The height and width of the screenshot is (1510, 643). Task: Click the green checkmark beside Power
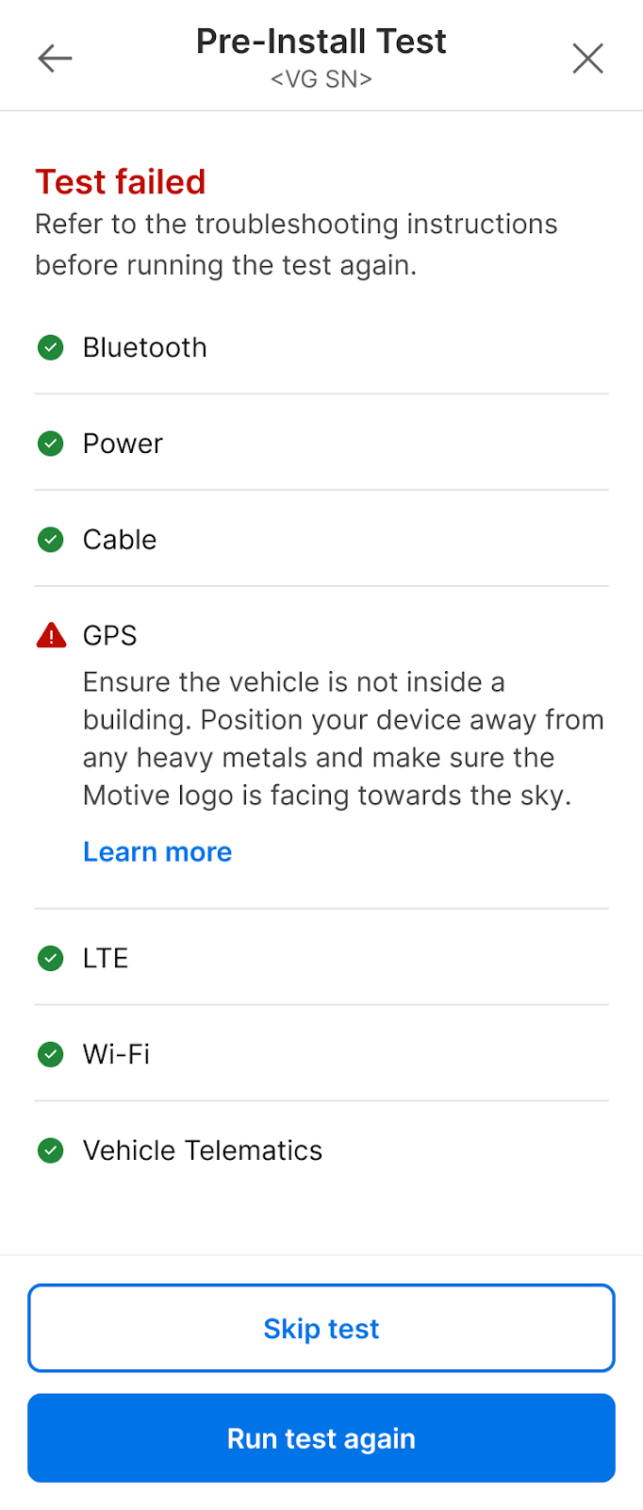pos(51,444)
